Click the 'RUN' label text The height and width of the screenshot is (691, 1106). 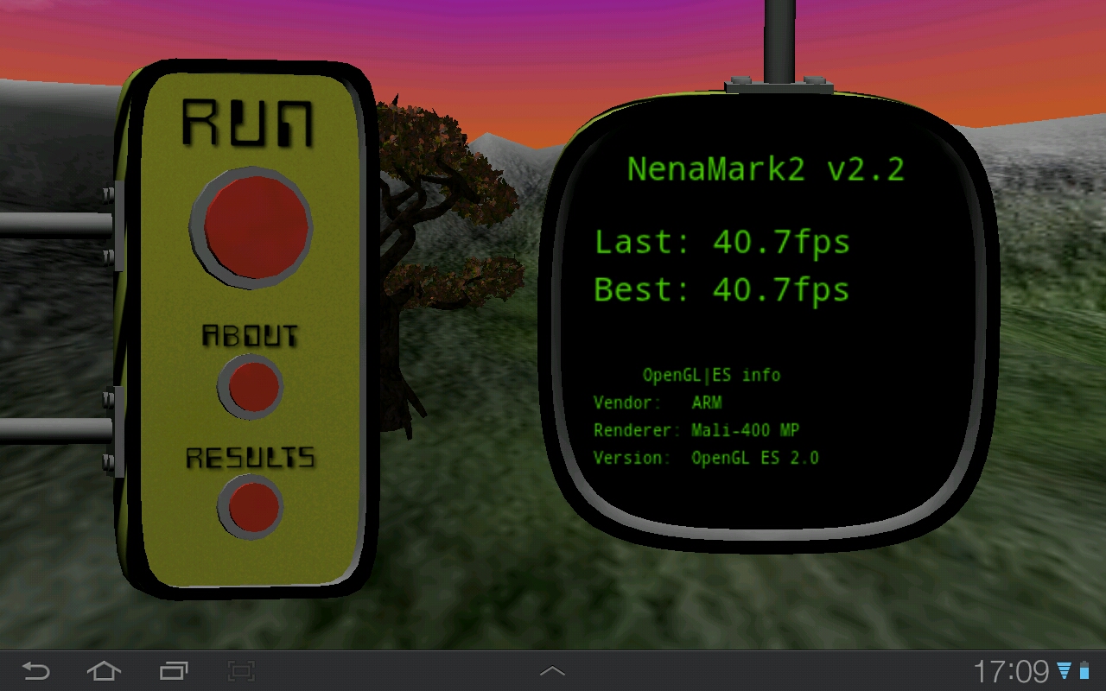[248, 123]
